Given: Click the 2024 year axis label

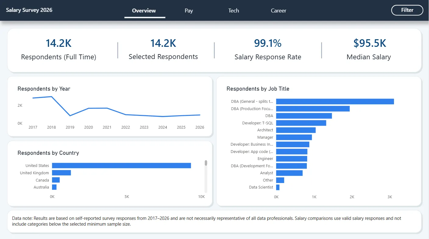Looking at the screenshot, I should coord(163,127).
